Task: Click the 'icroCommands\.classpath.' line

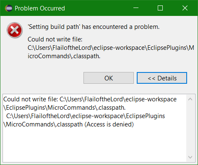Action: 64,56
